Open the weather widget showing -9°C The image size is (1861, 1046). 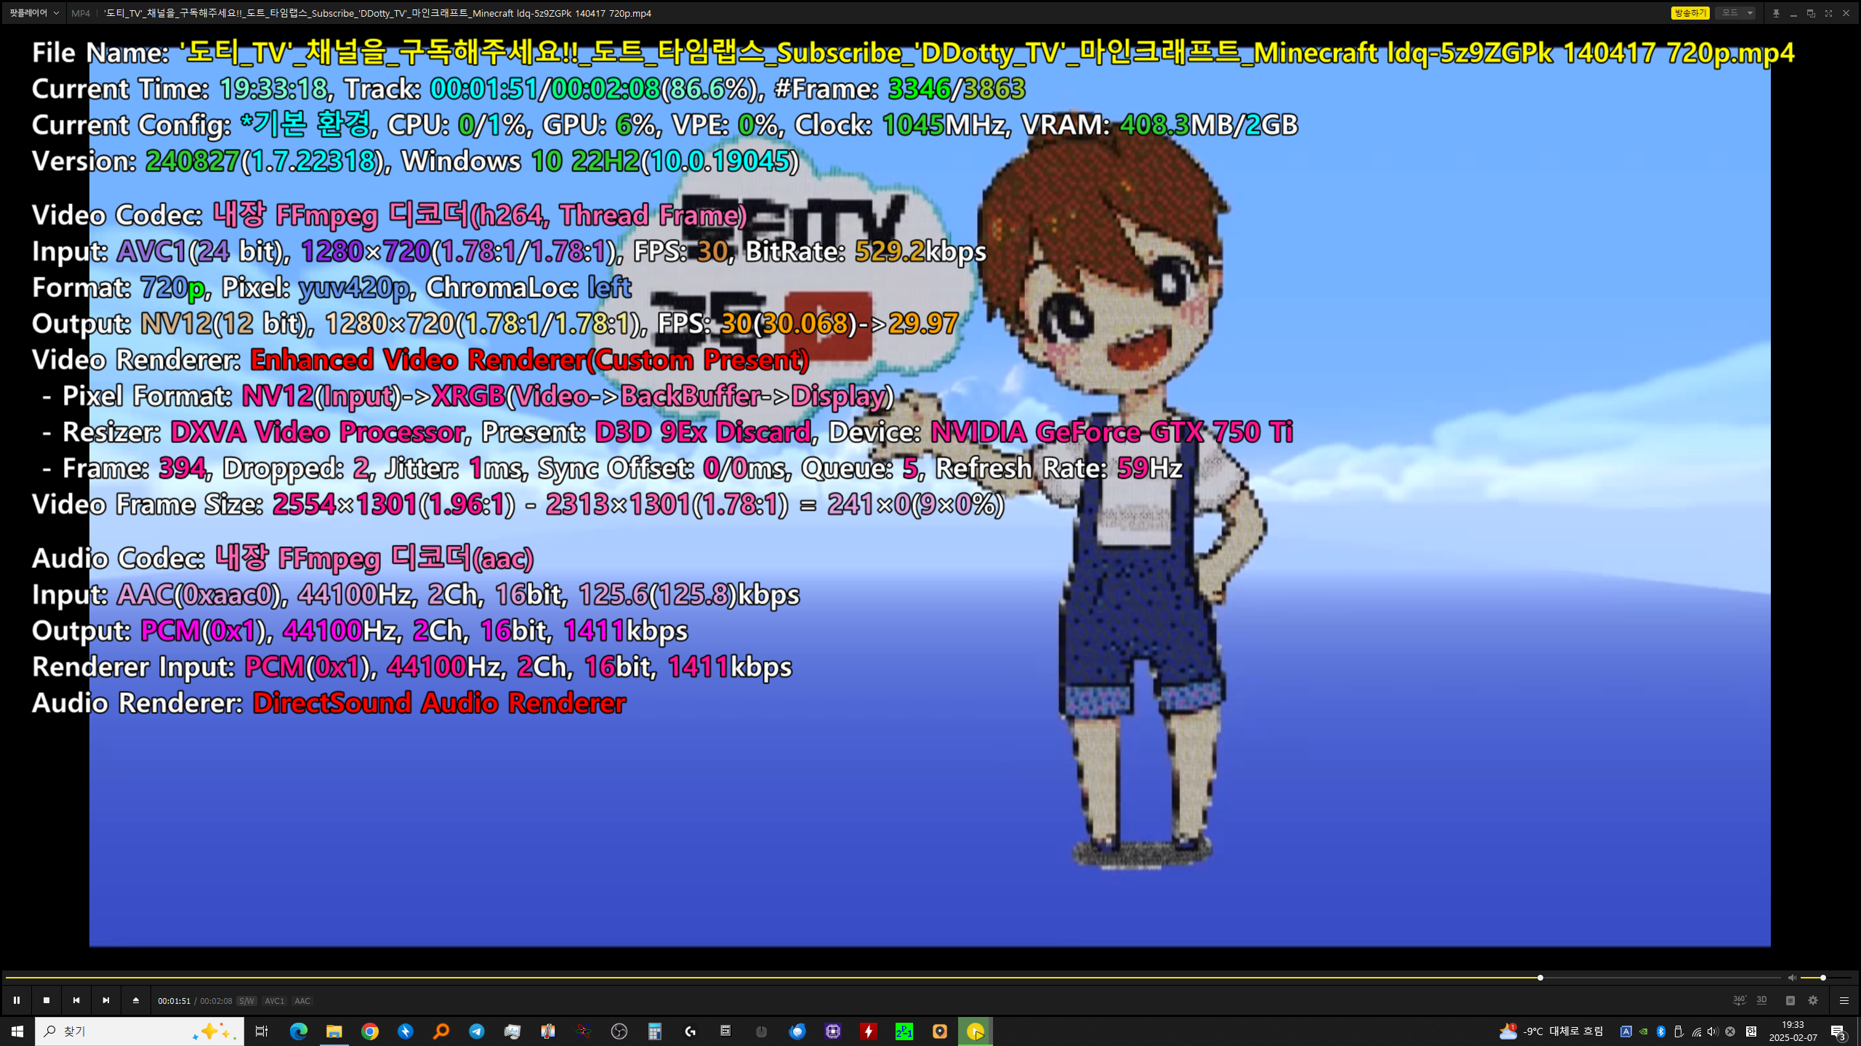point(1551,1031)
